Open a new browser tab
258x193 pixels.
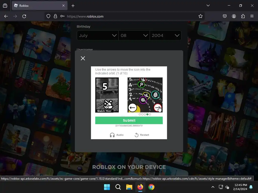pos(73,6)
